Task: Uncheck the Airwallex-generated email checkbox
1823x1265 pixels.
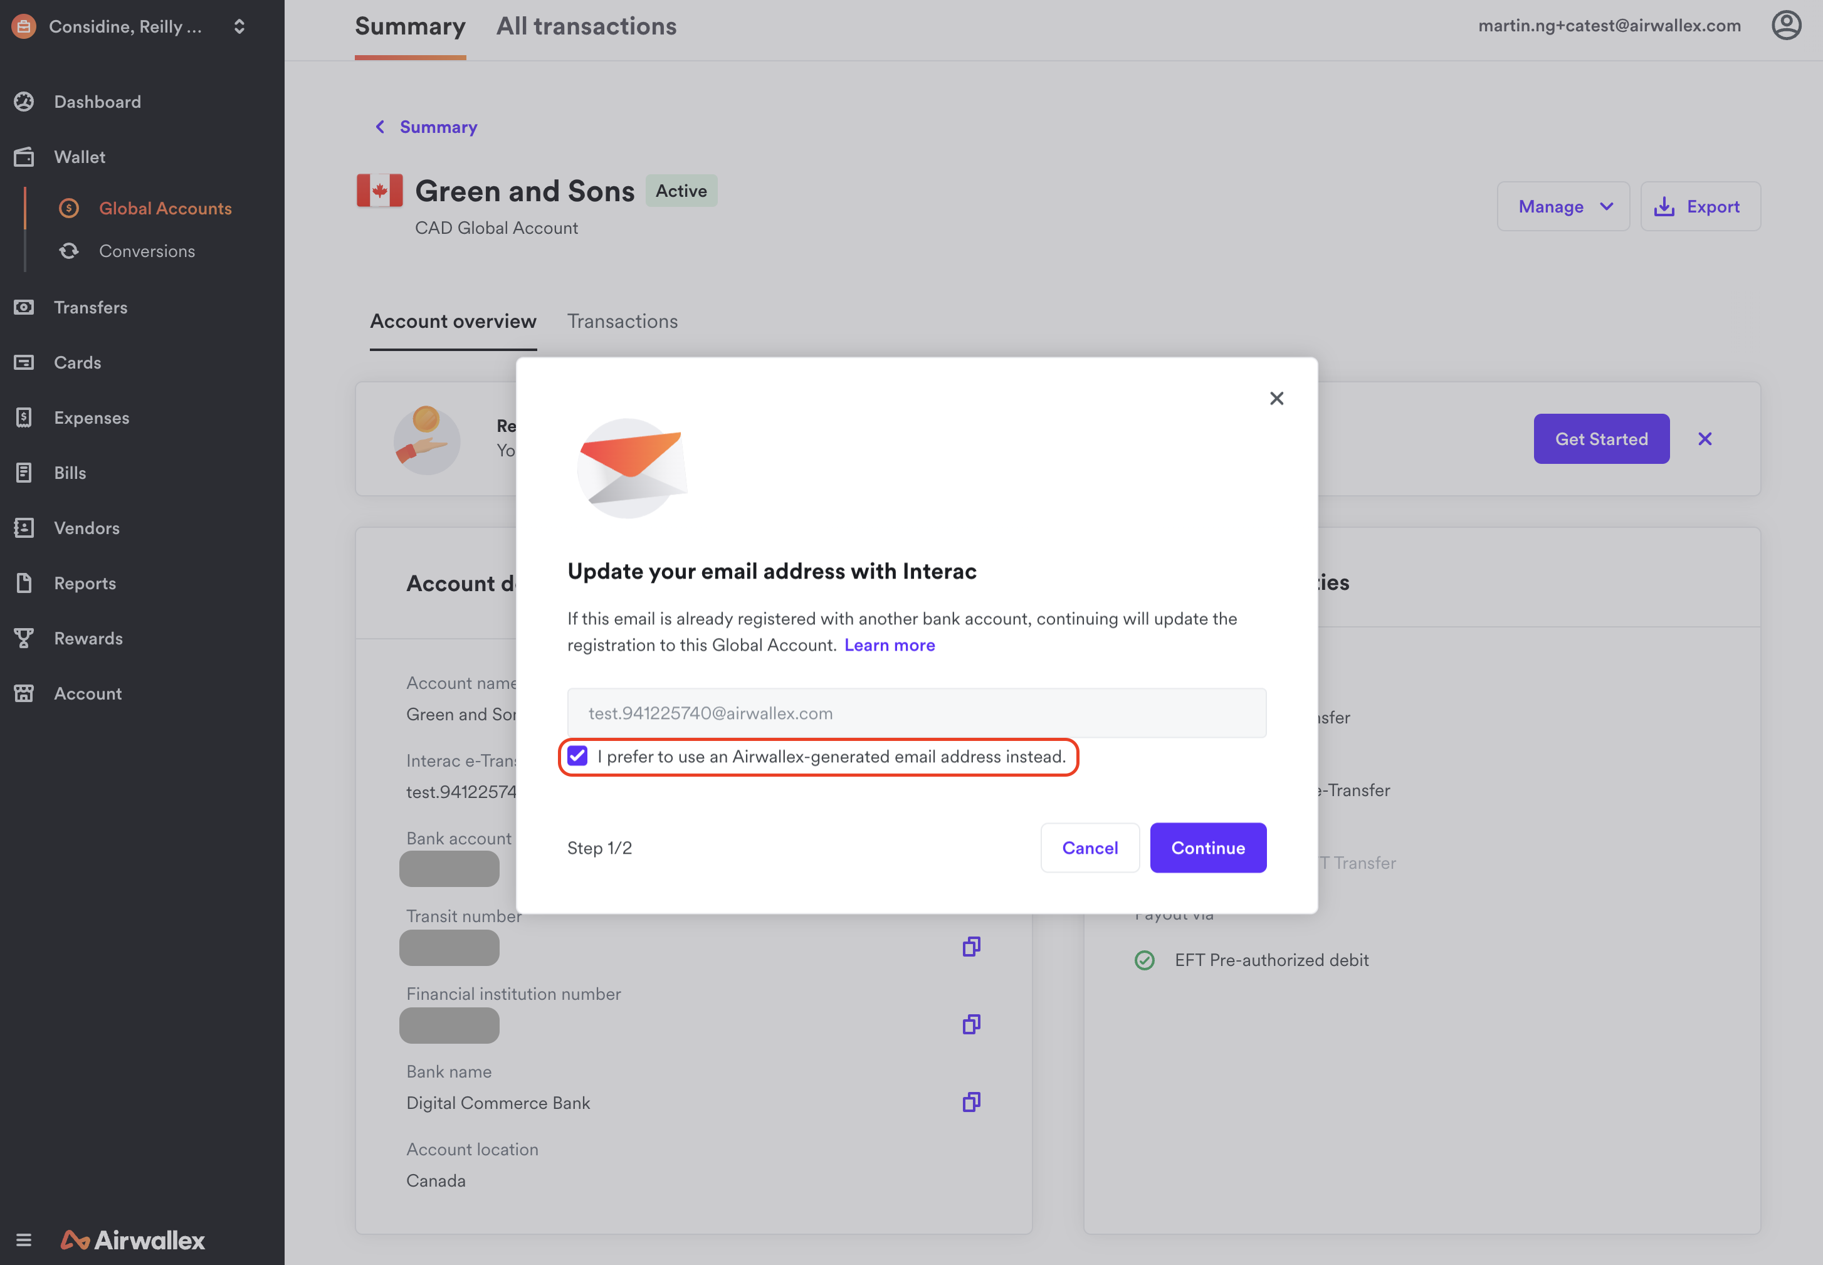Action: tap(578, 756)
